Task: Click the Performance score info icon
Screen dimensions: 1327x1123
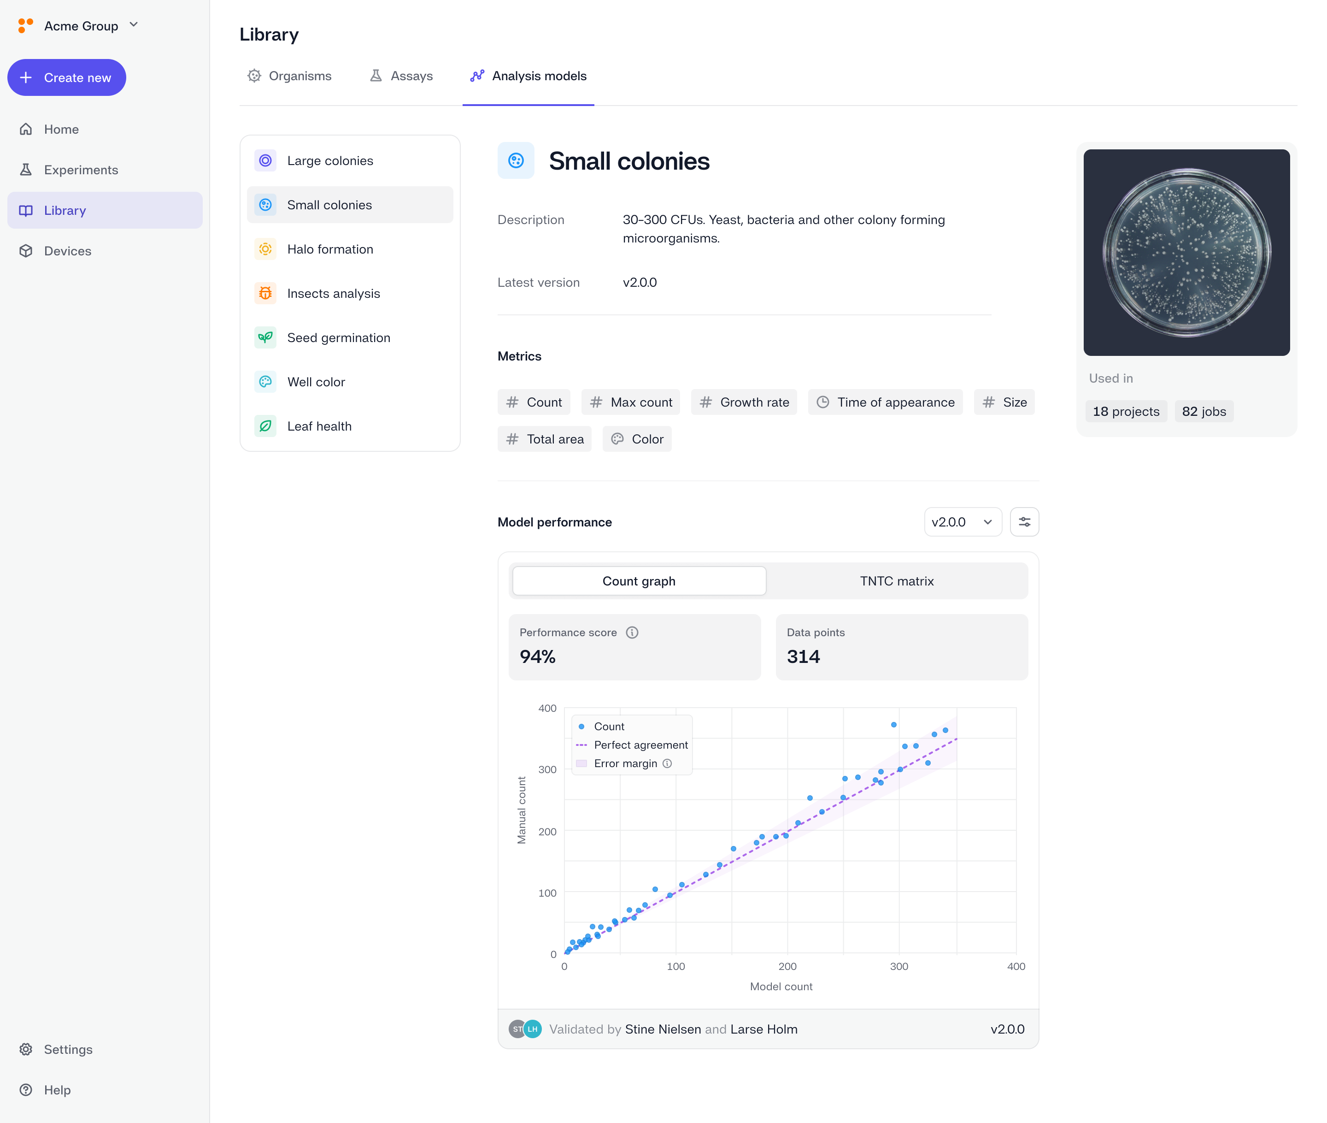Action: point(632,632)
